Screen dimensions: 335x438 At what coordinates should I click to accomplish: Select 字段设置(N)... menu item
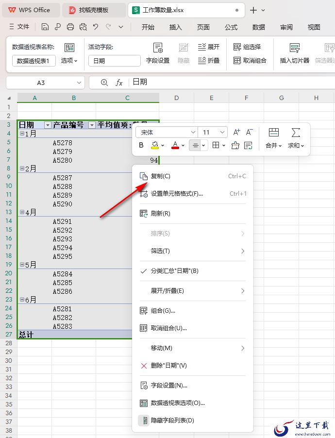coord(193,386)
